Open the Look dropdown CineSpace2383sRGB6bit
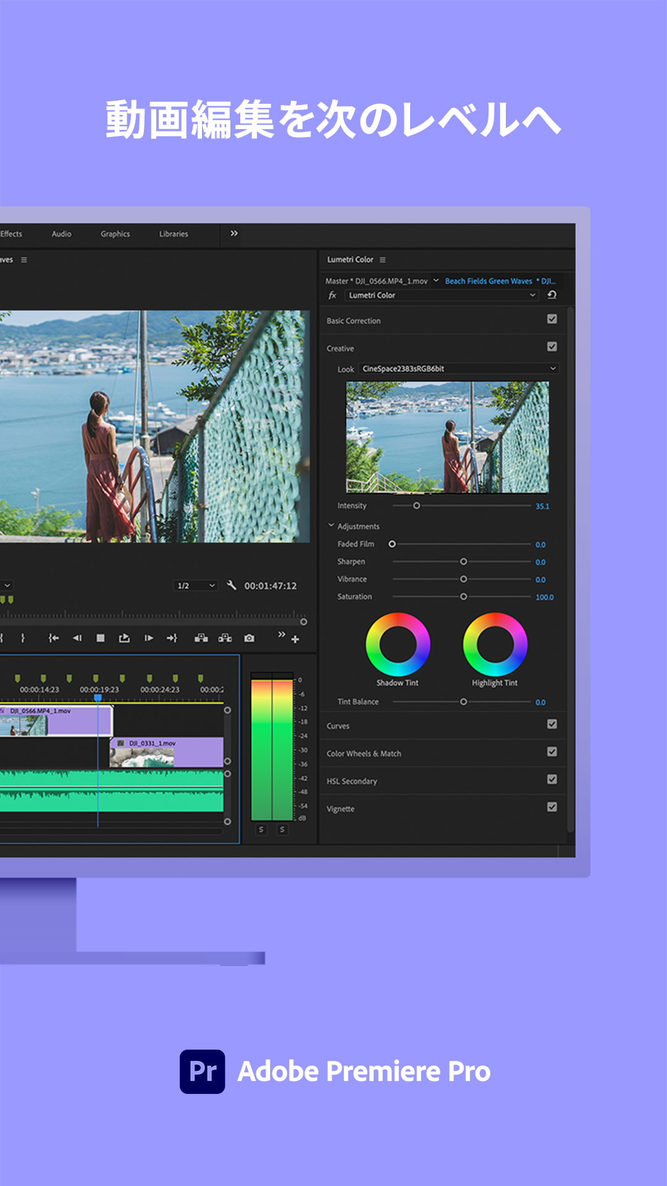The image size is (667, 1186). point(459,369)
